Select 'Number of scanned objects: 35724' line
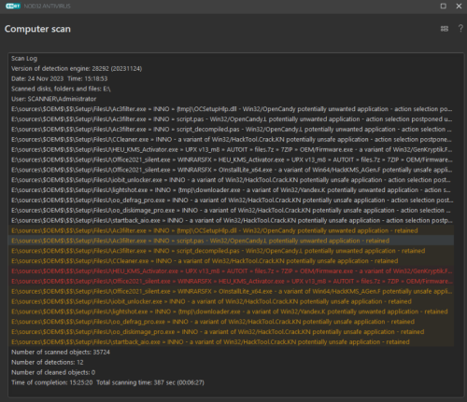Screen dimensions: 467x402 pos(61,352)
